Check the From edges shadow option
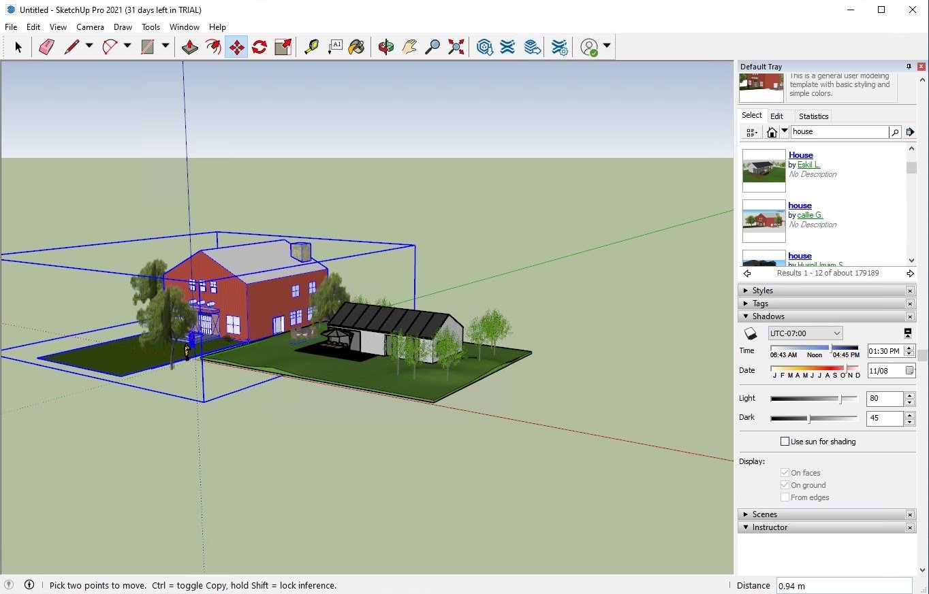 (785, 497)
